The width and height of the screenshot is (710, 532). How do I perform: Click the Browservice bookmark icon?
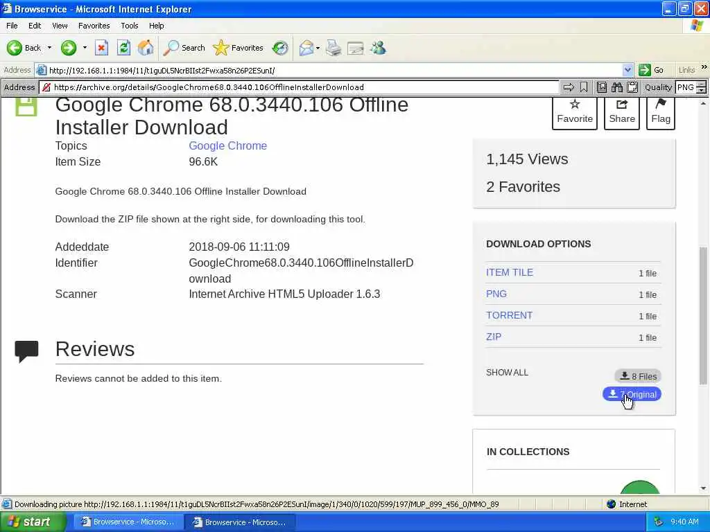(x=584, y=87)
